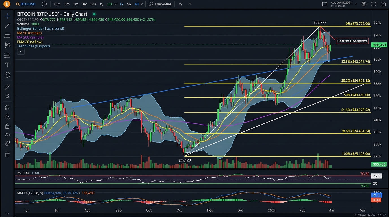
Task: Open chart settings gear
Action: (x=364, y=4)
